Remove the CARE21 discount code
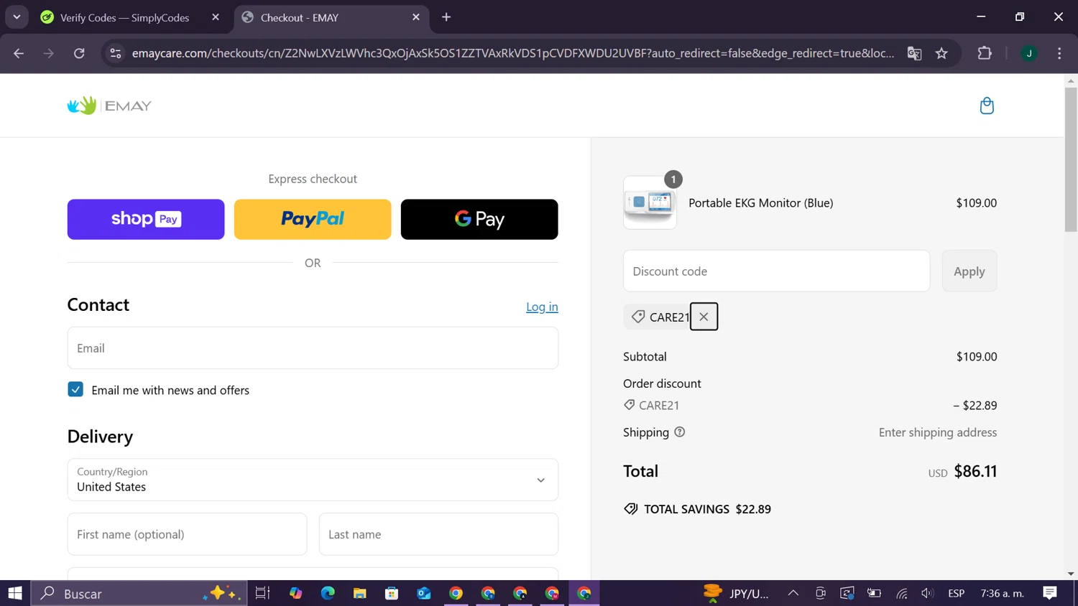Viewport: 1078px width, 606px height. [704, 317]
